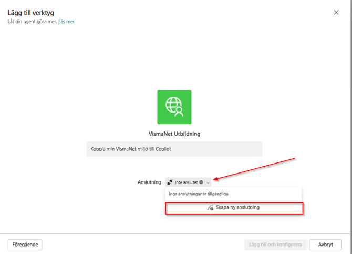Click the Anslutning label

point(149,182)
